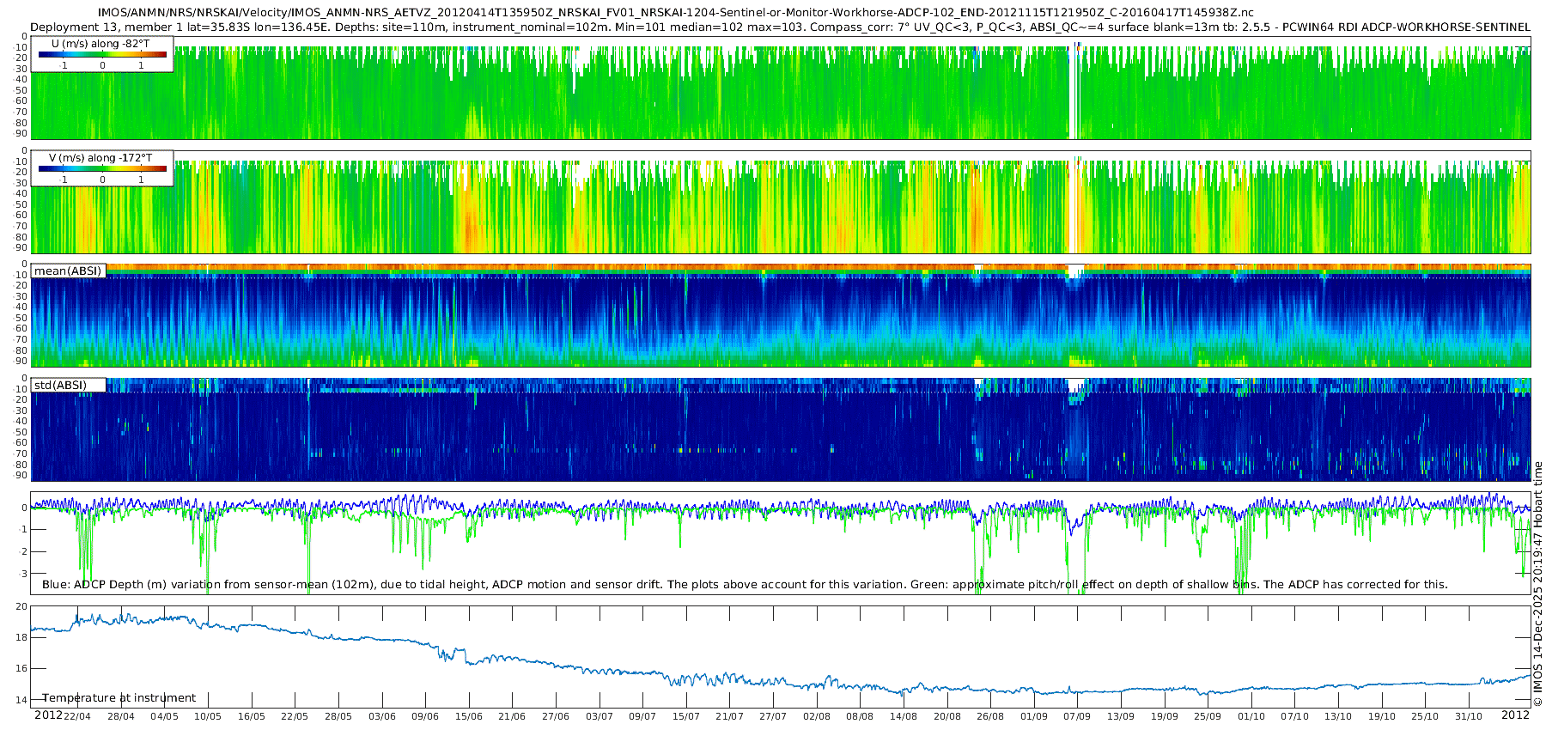Click the 'Temperature at instrument' label
Viewport: 1546px width, 730px height.
coord(119,698)
